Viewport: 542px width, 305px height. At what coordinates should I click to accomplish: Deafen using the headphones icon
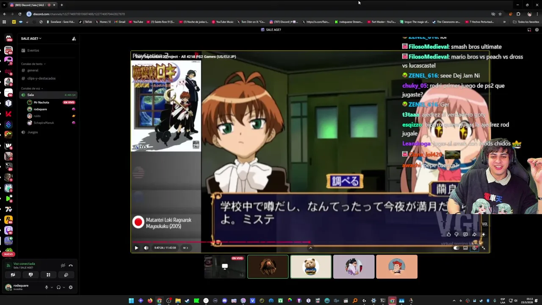click(x=58, y=287)
